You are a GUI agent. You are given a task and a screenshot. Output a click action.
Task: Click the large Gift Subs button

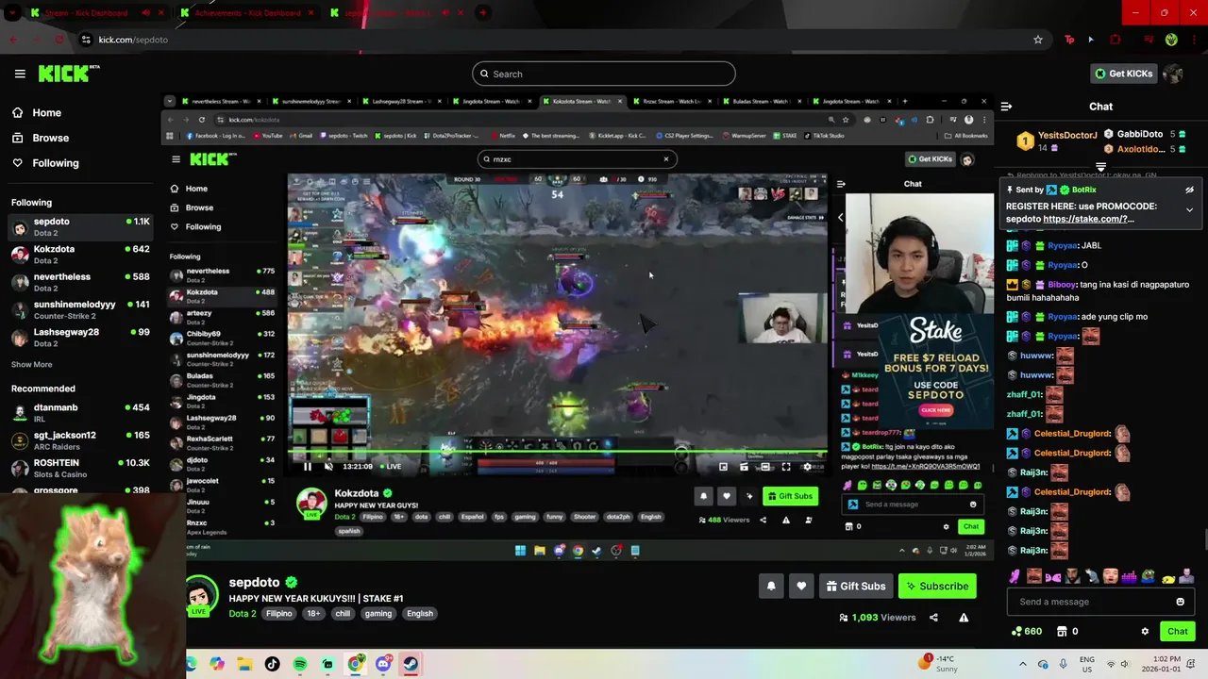click(x=856, y=586)
